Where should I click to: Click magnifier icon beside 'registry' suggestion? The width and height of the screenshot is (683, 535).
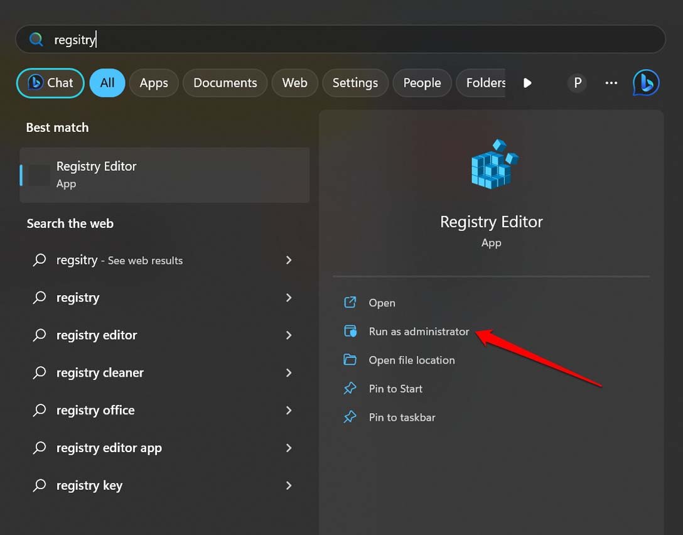click(40, 298)
